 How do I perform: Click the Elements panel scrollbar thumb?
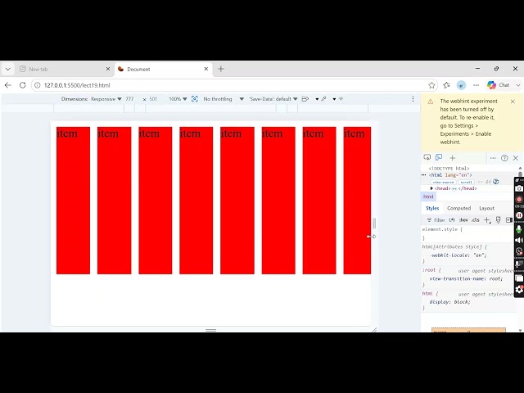click(521, 174)
